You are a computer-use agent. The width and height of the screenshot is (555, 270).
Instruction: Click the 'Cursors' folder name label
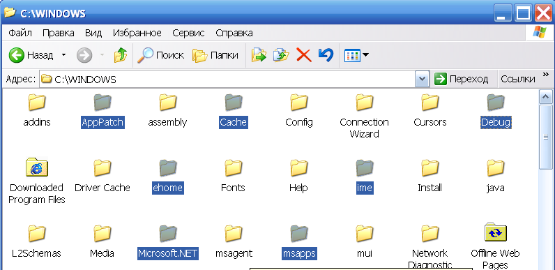(x=430, y=122)
